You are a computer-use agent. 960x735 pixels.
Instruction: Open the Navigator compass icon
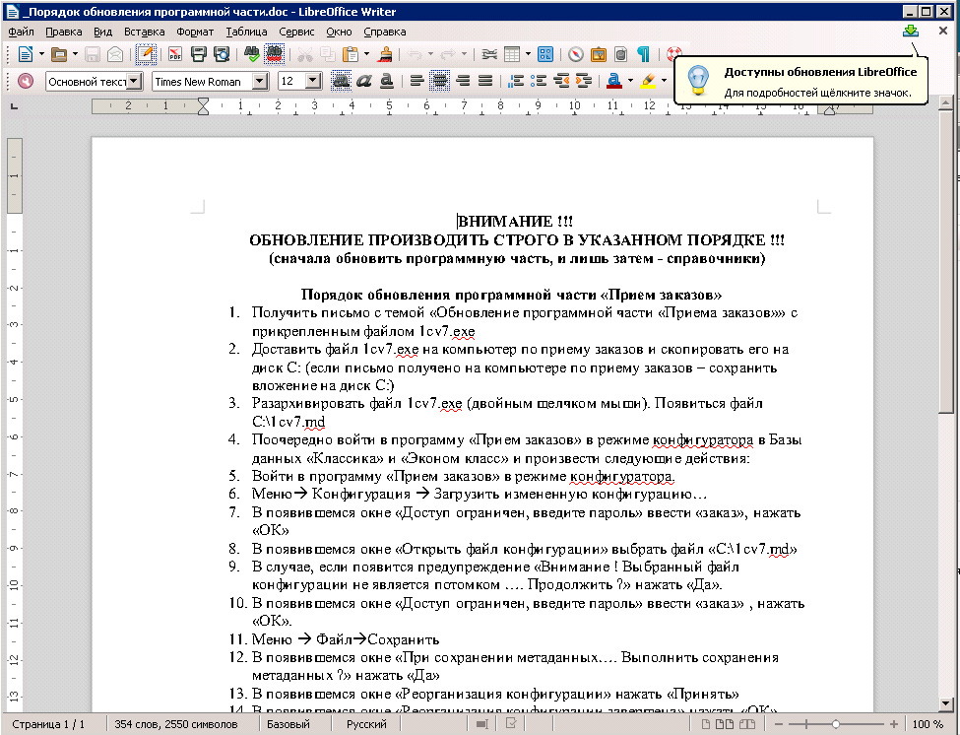coord(575,54)
